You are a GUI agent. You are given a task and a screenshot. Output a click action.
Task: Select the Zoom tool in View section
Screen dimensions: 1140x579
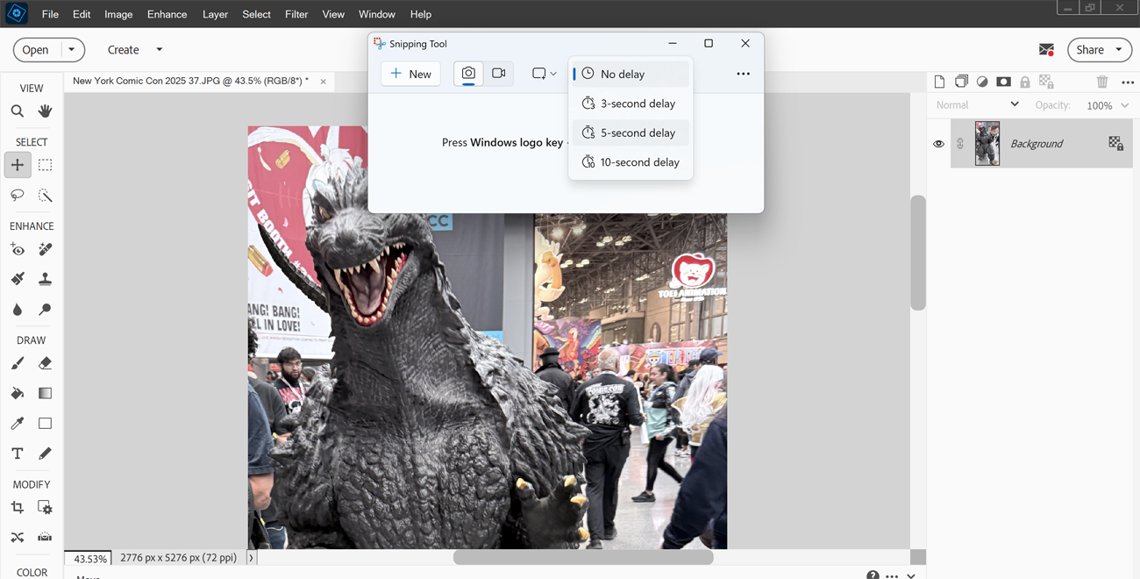(x=18, y=111)
